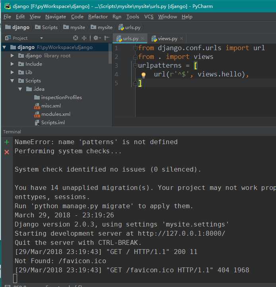Collapse the Scripts folder
The width and height of the screenshot is (276, 287).
tap(12, 81)
